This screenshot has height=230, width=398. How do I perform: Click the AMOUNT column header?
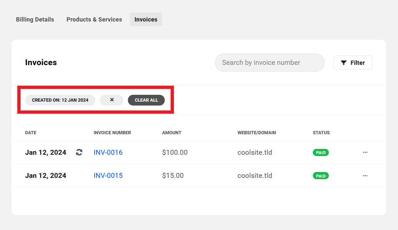(172, 133)
